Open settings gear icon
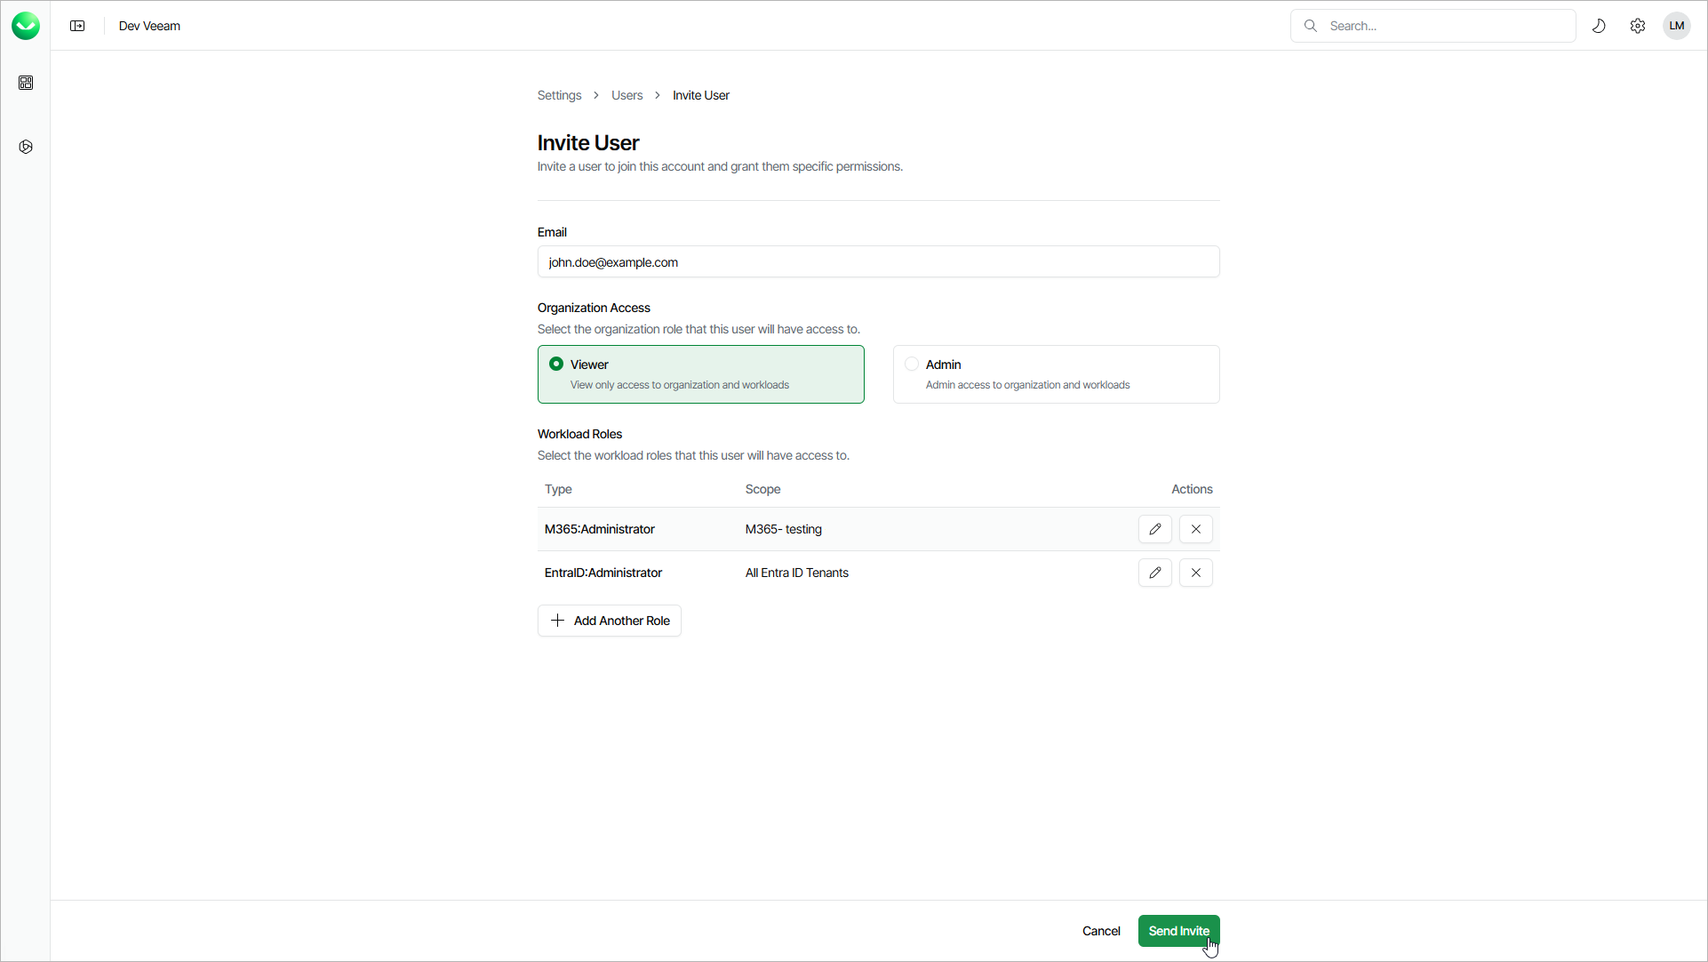This screenshot has width=1708, height=962. coord(1638,26)
